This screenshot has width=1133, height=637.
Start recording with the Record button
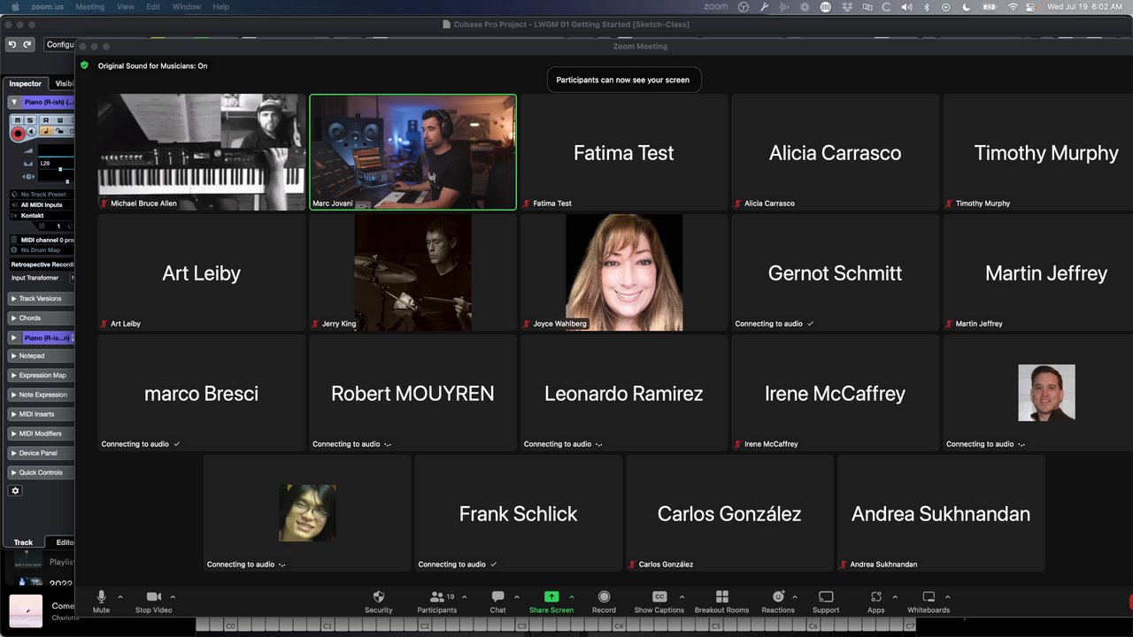point(604,597)
